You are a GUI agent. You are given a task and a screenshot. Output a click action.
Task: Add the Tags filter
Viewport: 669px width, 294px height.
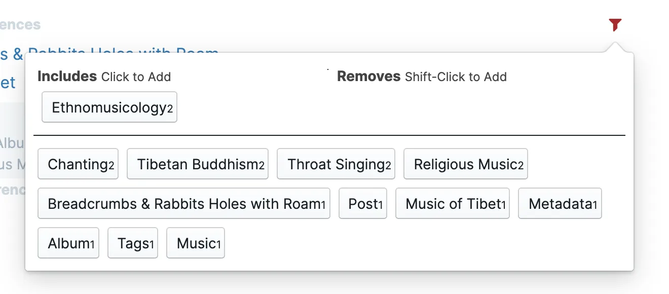point(133,243)
